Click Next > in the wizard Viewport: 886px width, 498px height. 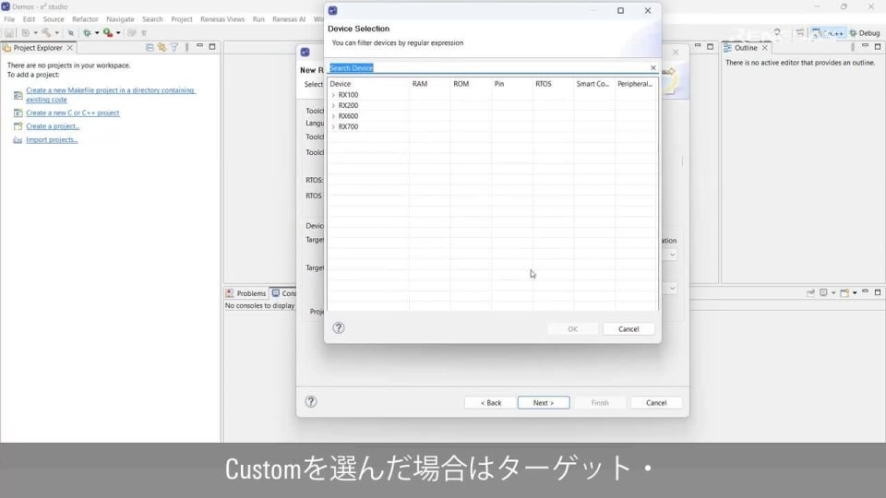coord(544,403)
